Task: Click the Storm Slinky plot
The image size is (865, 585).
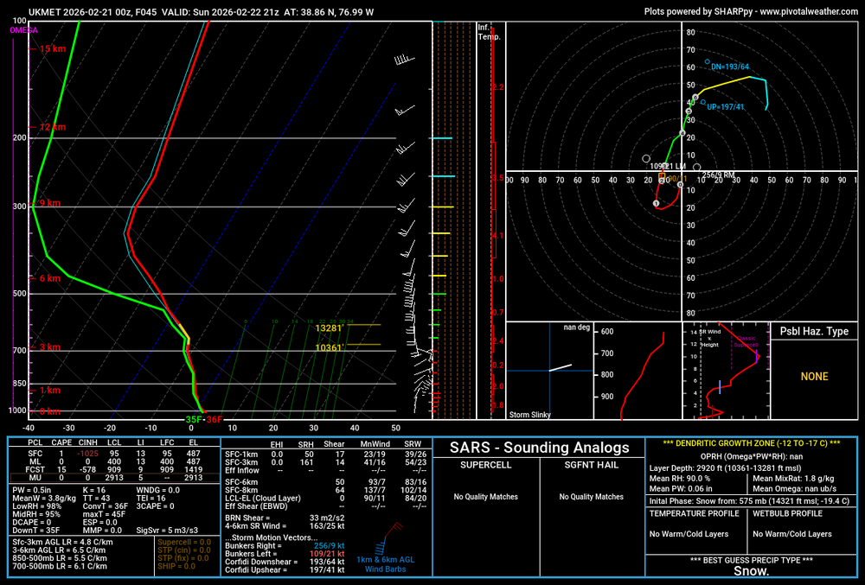Action: (548, 371)
